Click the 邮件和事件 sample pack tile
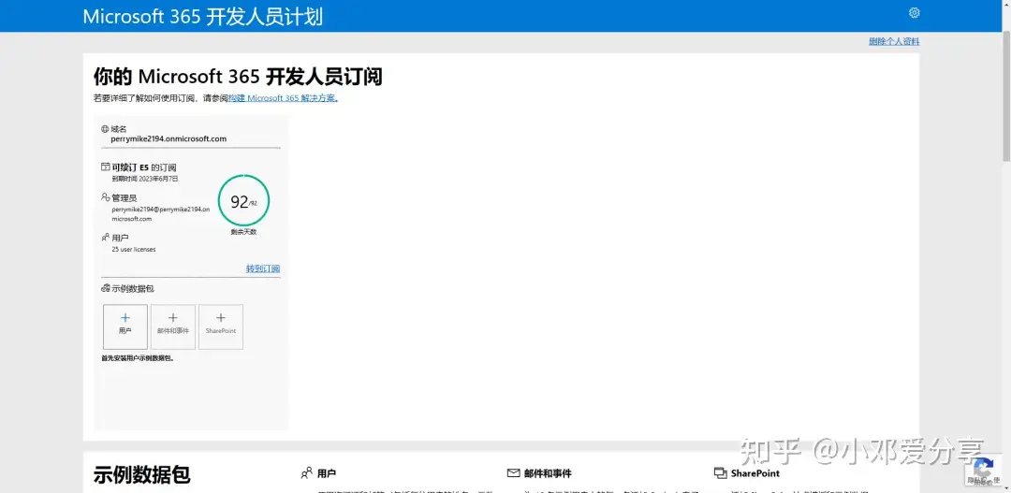 coord(173,326)
